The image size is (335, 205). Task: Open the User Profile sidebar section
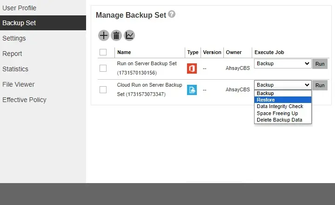pos(19,8)
